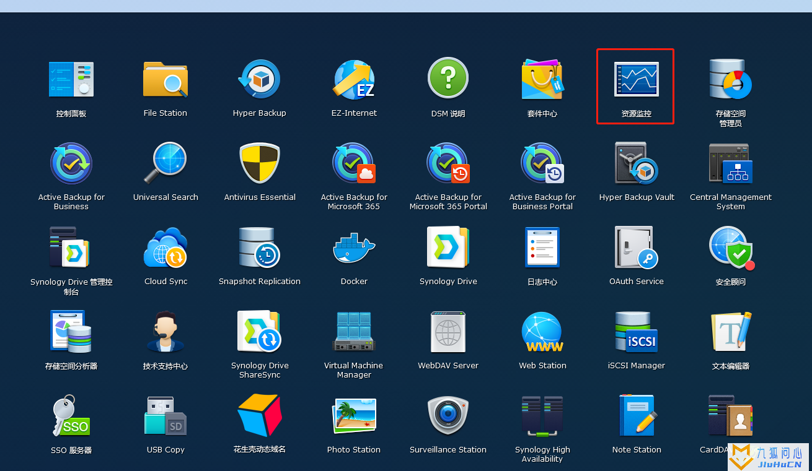Open 存储空间分析器 (Storage Analyzer)
Image resolution: width=812 pixels, height=471 pixels.
71,331
